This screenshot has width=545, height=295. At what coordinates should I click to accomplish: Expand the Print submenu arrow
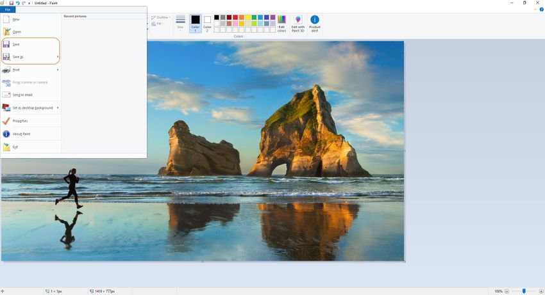point(58,70)
